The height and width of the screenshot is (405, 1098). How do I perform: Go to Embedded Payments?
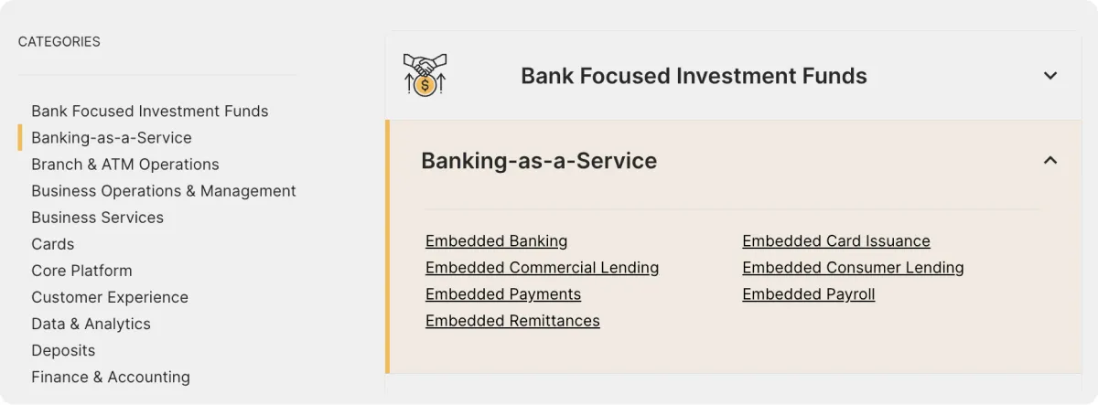(503, 294)
